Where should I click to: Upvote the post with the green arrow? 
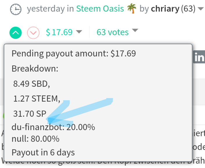pyautogui.click(x=15, y=33)
